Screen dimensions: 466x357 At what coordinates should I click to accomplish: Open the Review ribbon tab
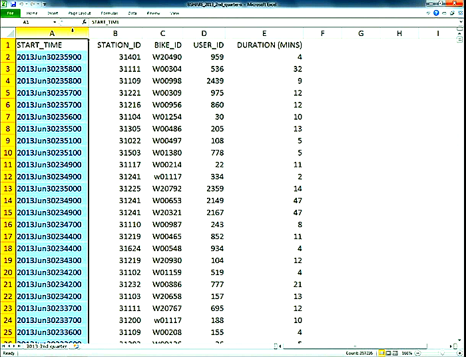[153, 13]
